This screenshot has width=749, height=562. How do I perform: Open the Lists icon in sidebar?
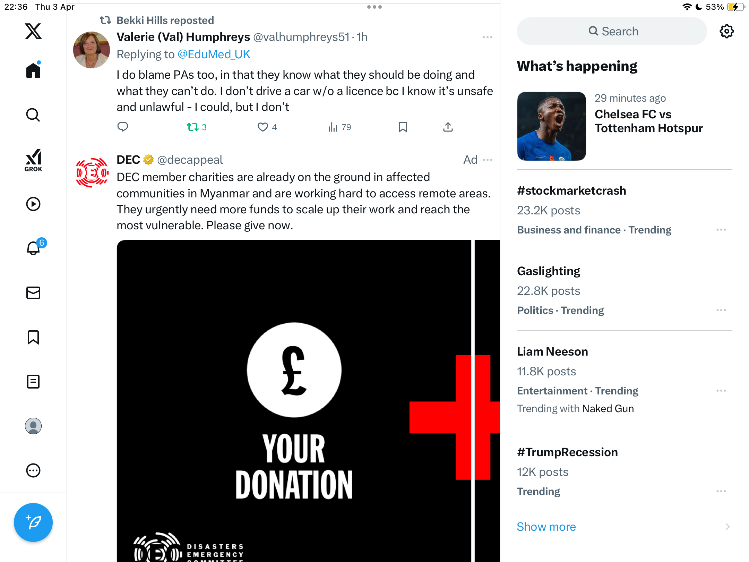pyautogui.click(x=33, y=382)
